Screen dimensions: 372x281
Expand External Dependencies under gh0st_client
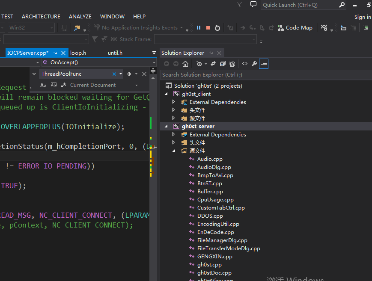click(174, 102)
